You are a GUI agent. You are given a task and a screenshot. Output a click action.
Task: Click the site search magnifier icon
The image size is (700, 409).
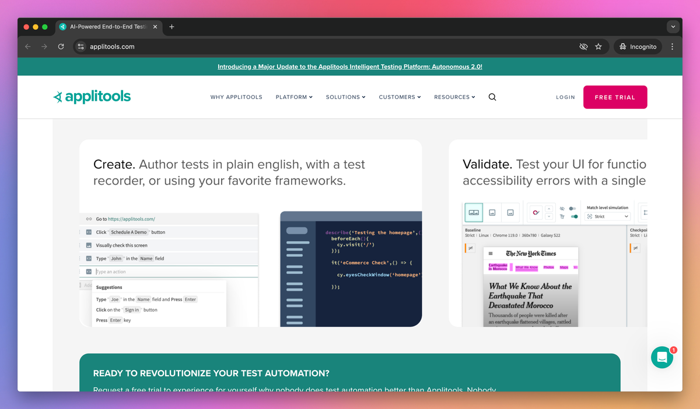(492, 97)
